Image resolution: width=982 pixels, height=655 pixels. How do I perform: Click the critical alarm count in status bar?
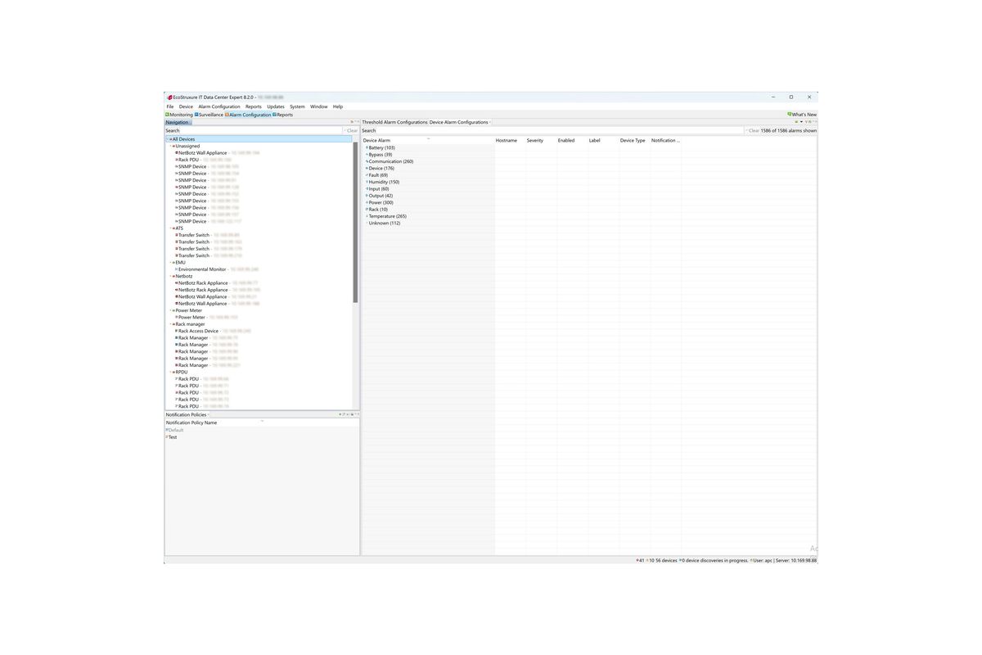tap(641, 561)
